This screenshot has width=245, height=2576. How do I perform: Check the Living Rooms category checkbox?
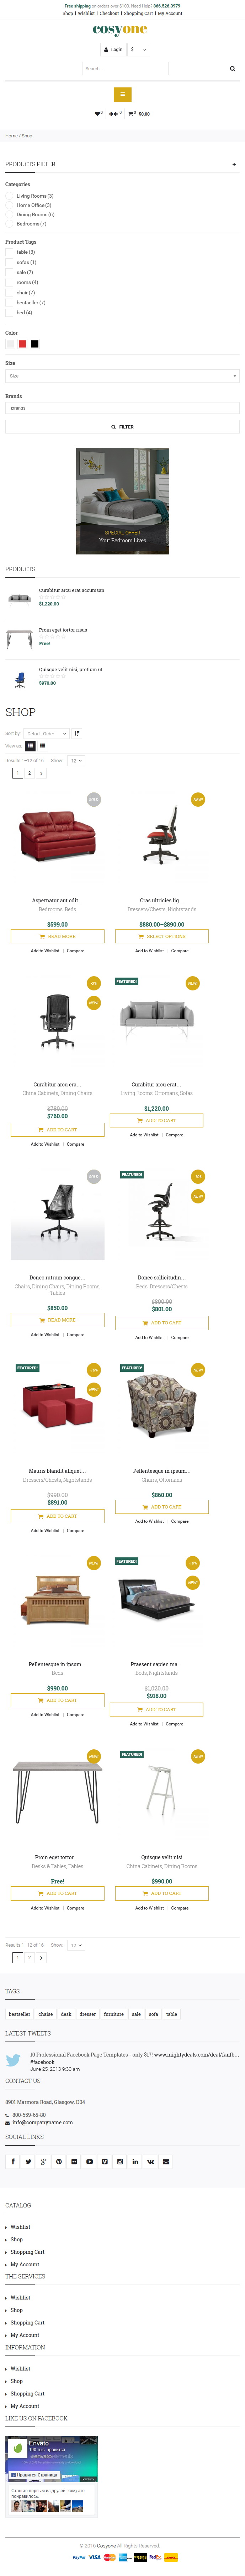pyautogui.click(x=9, y=196)
